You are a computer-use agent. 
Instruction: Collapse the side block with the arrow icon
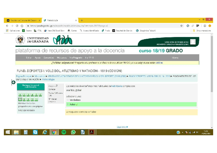[13, 82]
